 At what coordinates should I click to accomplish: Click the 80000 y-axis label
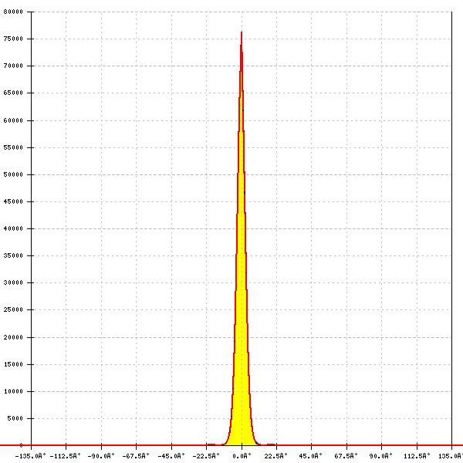(13, 12)
